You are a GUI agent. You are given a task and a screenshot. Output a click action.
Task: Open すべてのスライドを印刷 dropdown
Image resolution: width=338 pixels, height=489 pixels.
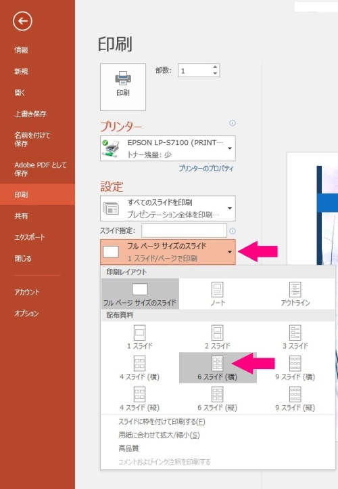168,209
